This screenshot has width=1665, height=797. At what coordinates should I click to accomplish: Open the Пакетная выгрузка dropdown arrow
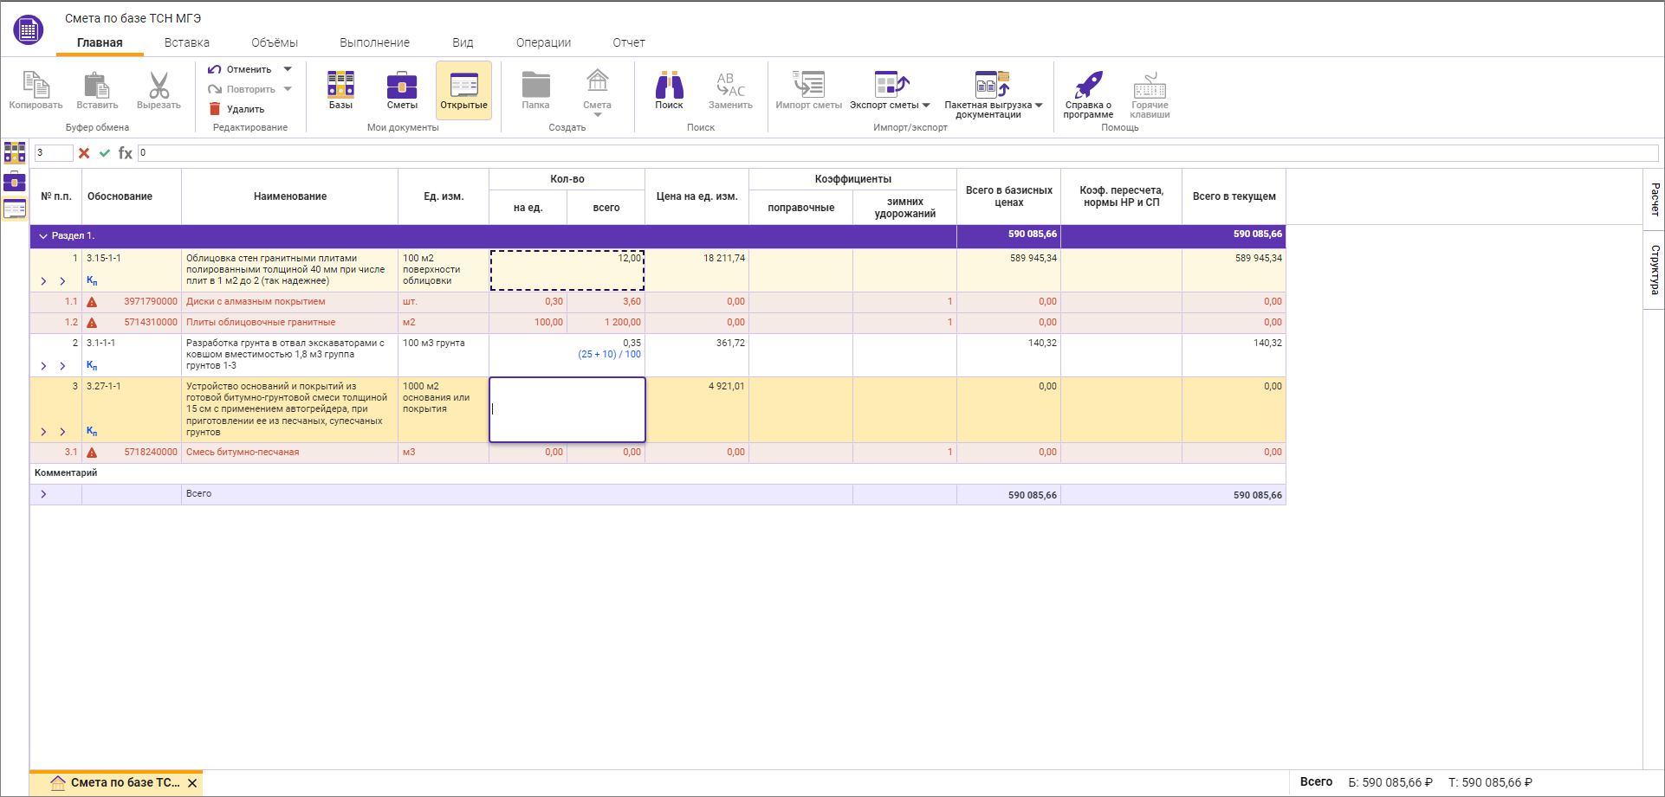[1039, 106]
